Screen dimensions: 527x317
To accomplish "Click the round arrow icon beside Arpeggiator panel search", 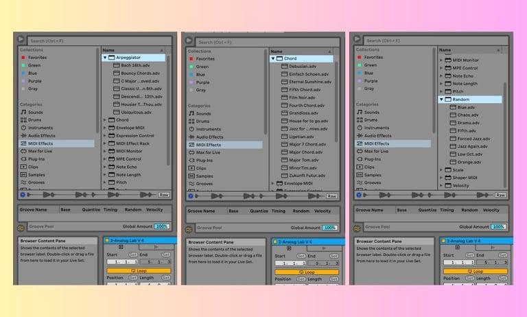I will [21, 39].
